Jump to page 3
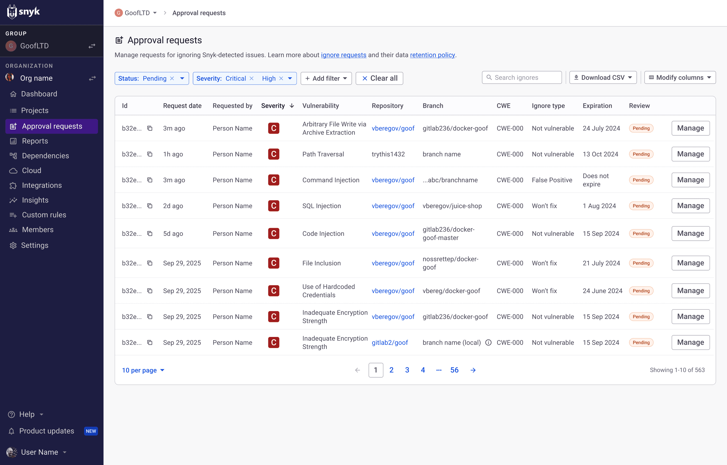This screenshot has height=465, width=727. [407, 370]
